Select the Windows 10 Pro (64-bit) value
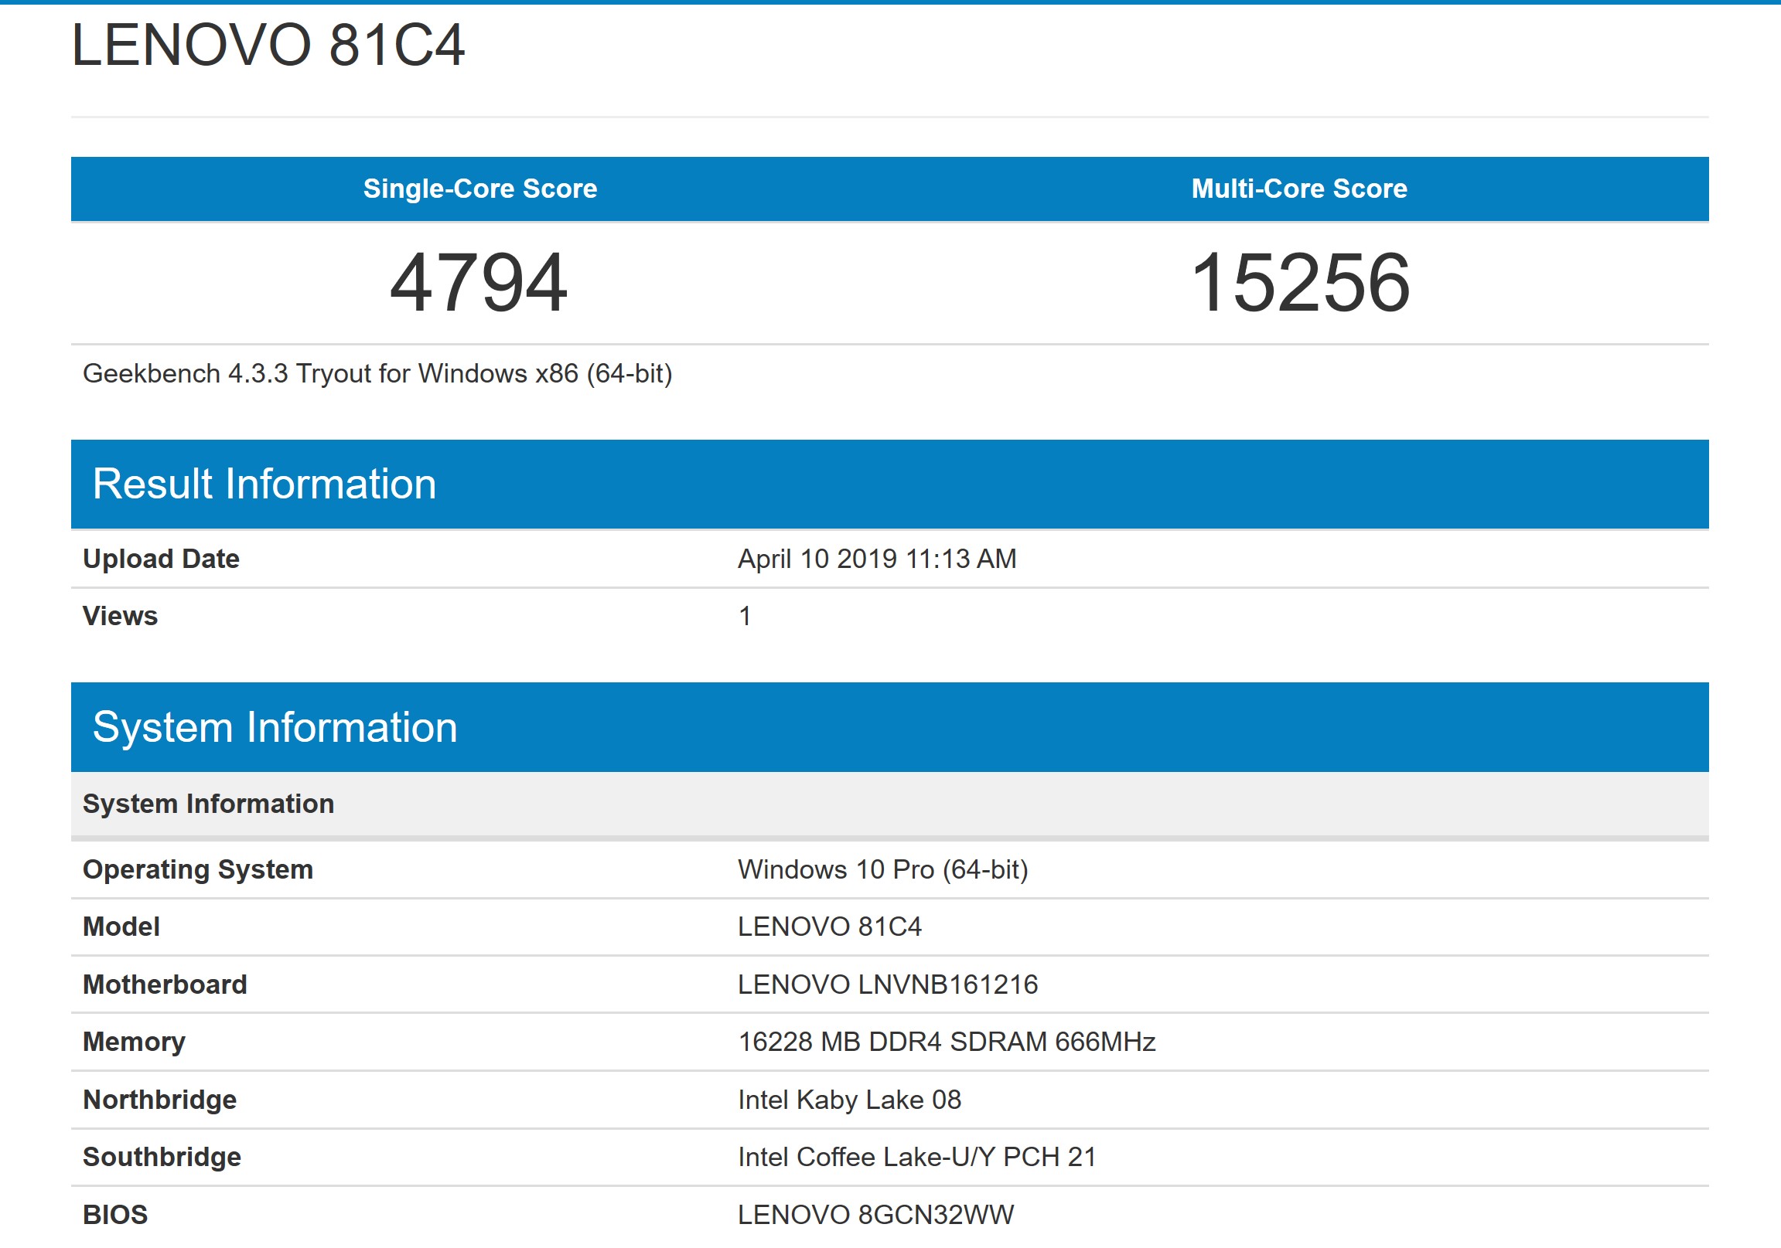This screenshot has width=1781, height=1248. coord(882,869)
